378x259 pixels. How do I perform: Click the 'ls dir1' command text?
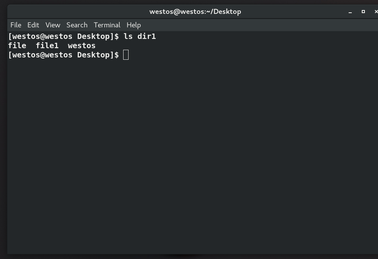140,36
